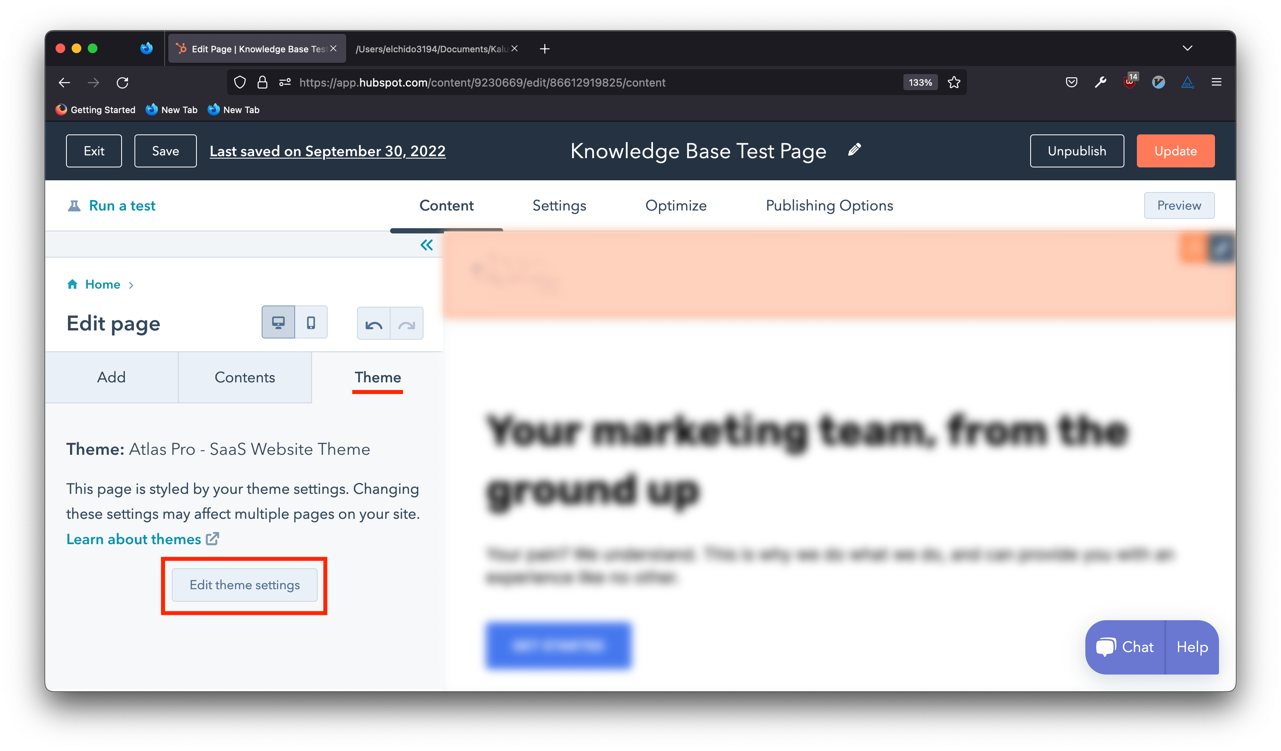The image size is (1281, 751).
Task: Reload the page in browser
Action: coord(122,83)
